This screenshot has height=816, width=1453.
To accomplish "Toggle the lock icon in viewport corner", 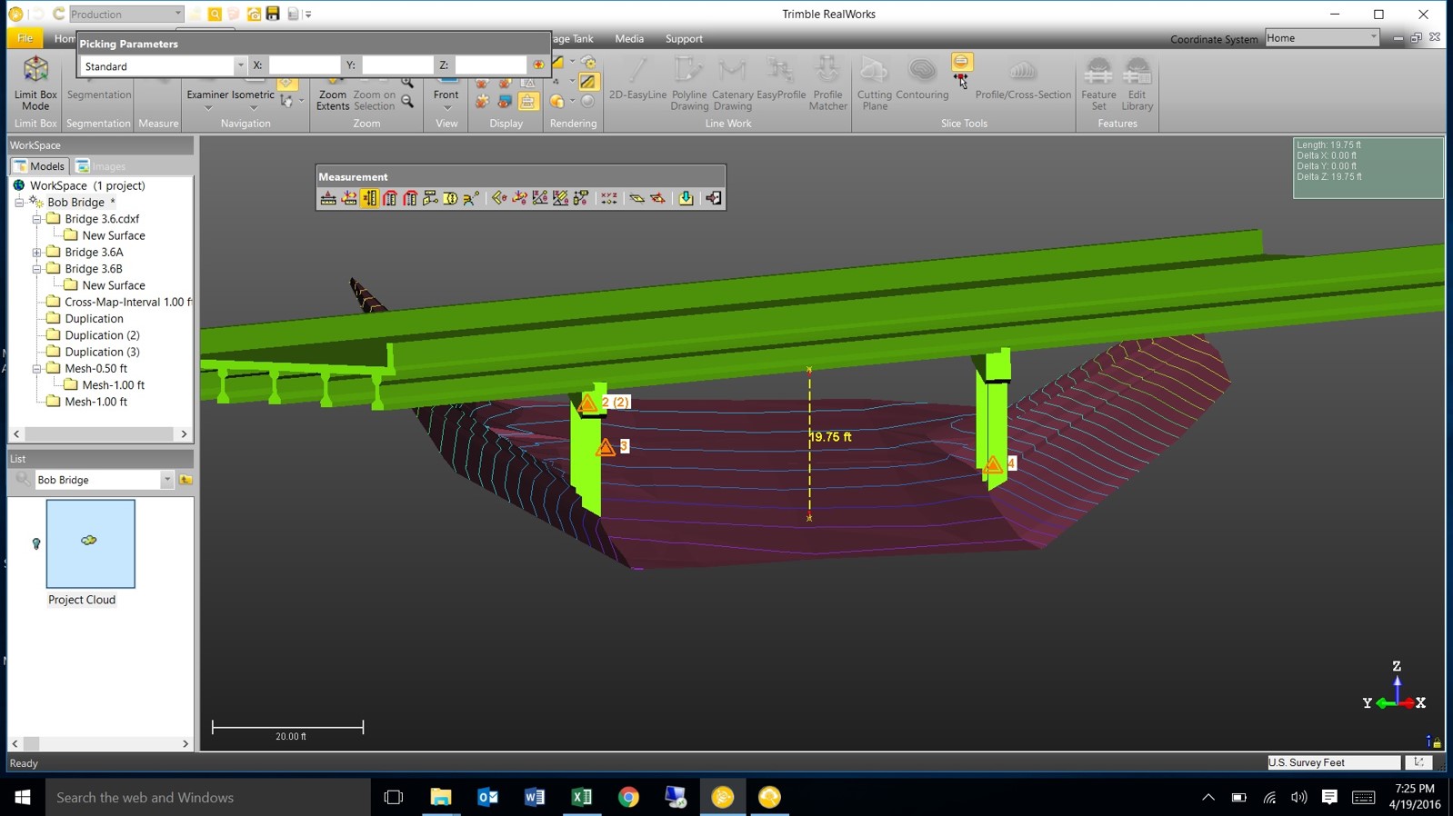I will (x=1437, y=742).
